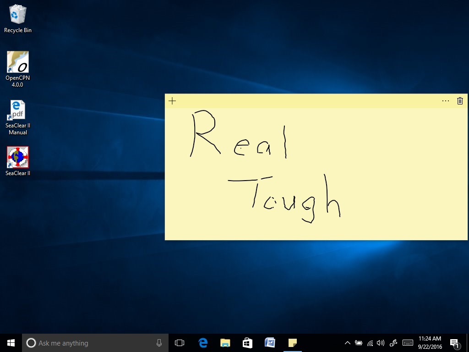Open Task View on the taskbar
The width and height of the screenshot is (469, 352).
180,343
